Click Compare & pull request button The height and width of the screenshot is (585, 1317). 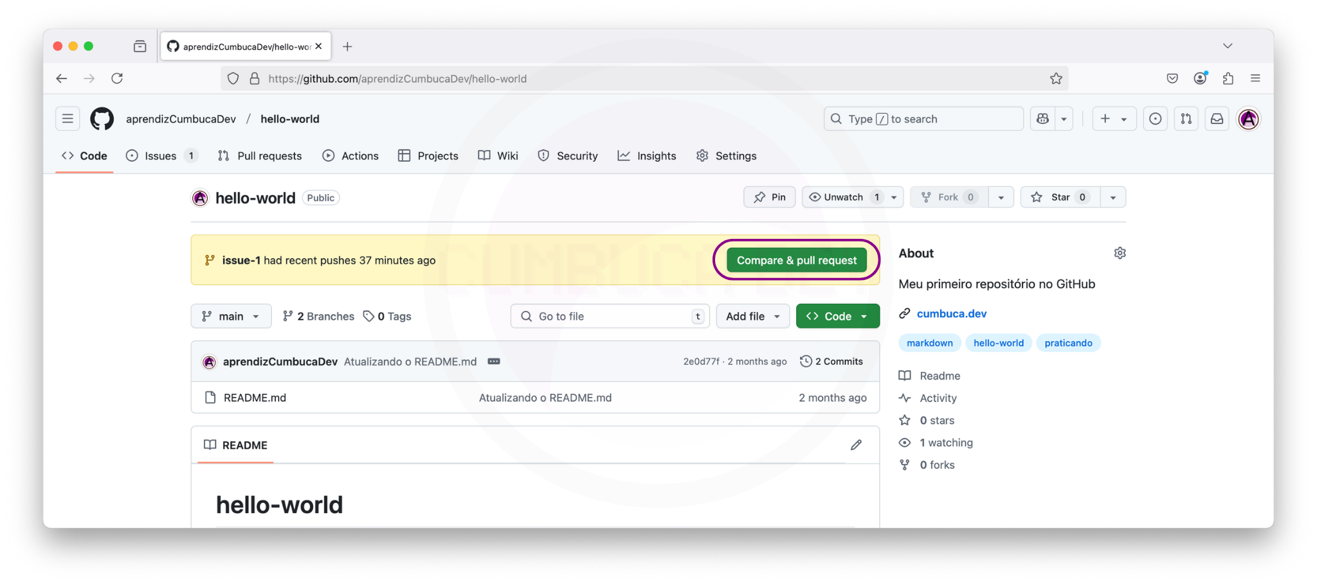796,260
